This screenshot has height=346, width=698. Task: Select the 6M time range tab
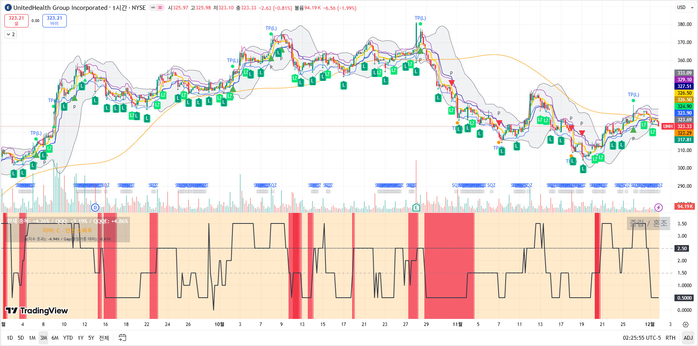(x=55, y=338)
